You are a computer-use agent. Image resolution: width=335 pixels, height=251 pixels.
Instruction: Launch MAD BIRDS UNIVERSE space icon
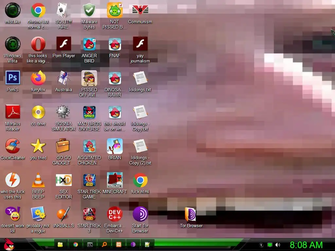[x=89, y=112]
